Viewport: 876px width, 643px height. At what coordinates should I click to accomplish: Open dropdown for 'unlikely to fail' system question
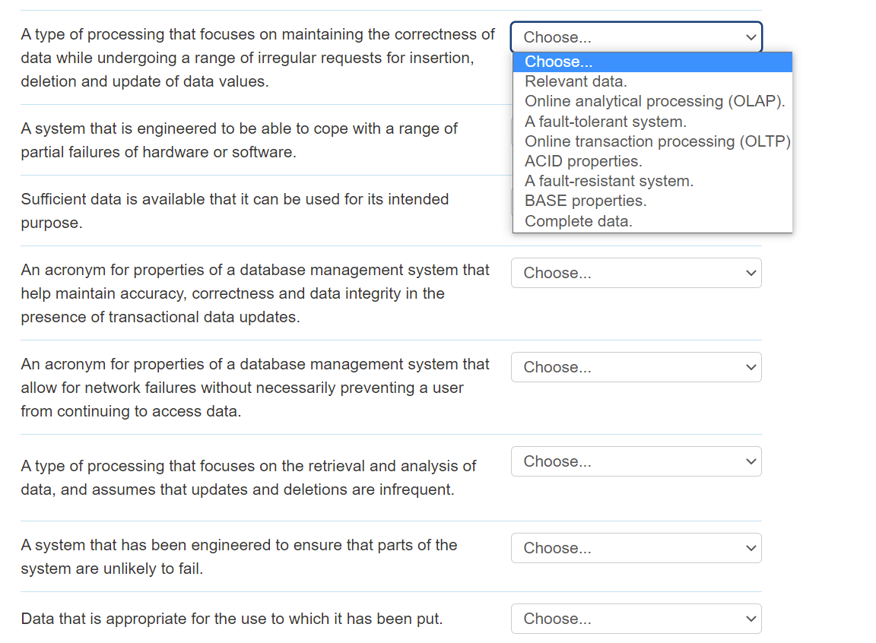coord(636,548)
